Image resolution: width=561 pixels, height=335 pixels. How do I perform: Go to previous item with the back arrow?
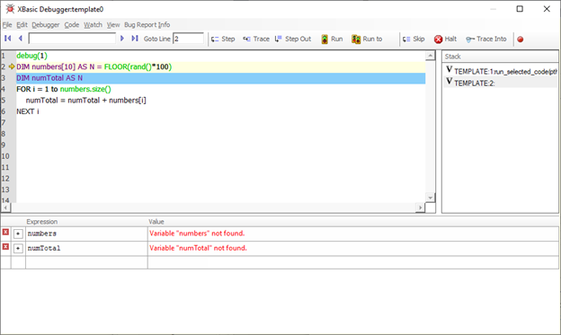[x=21, y=39]
